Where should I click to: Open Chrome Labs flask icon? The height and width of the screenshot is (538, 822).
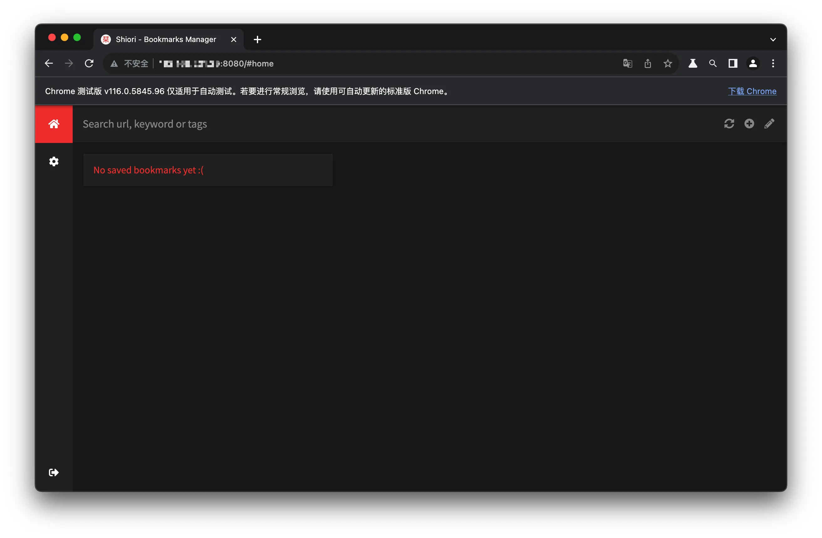pos(693,64)
